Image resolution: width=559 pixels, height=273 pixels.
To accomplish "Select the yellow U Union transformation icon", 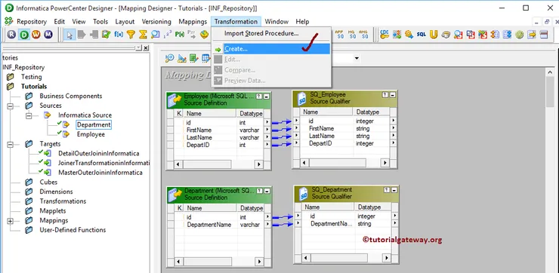I will click(434, 35).
